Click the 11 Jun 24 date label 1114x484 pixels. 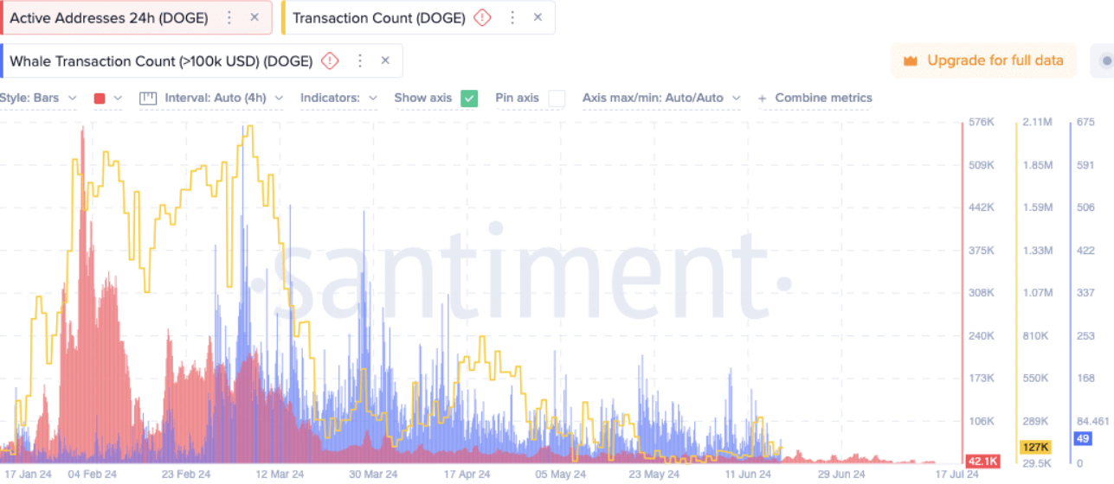coord(748,474)
